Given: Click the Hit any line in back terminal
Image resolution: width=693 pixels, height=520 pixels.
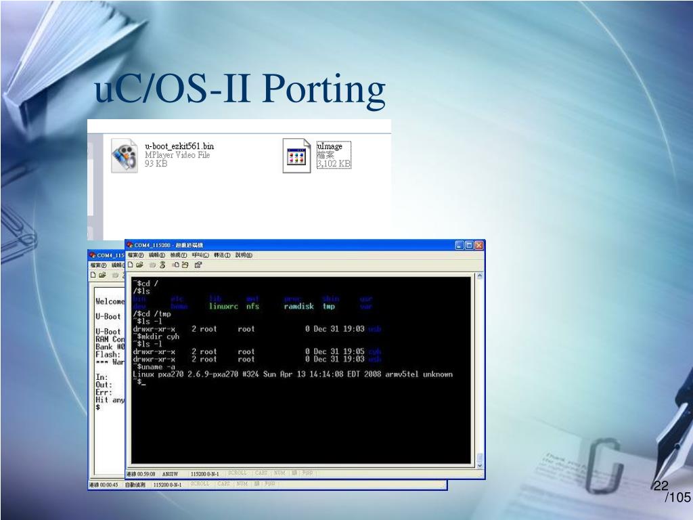Looking at the screenshot, I should 110,399.
